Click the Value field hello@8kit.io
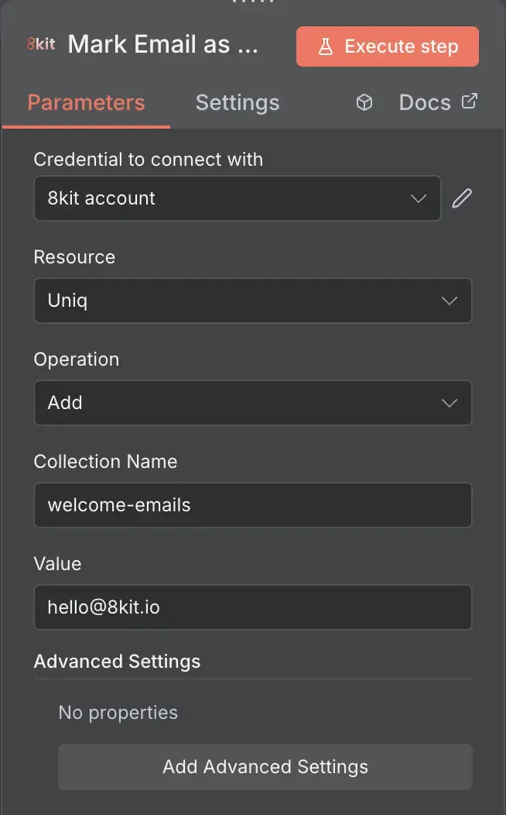Image resolution: width=506 pixels, height=815 pixels. [x=253, y=607]
